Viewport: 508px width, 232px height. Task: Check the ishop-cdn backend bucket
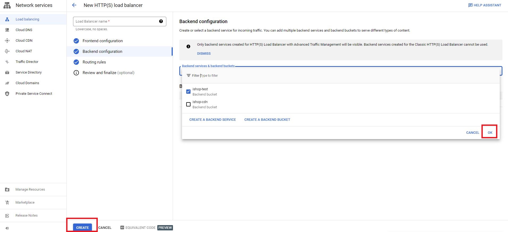[x=188, y=104]
